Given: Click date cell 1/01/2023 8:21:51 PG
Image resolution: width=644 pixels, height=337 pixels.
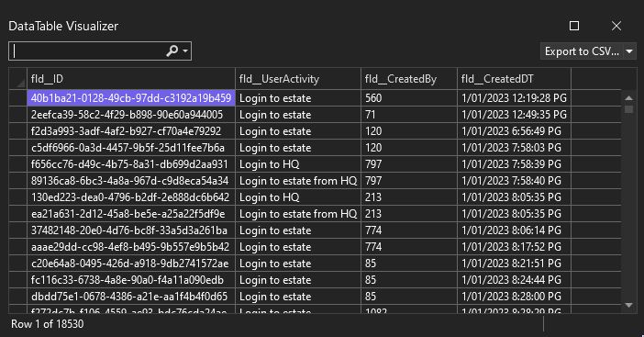Looking at the screenshot, I should (514, 264).
